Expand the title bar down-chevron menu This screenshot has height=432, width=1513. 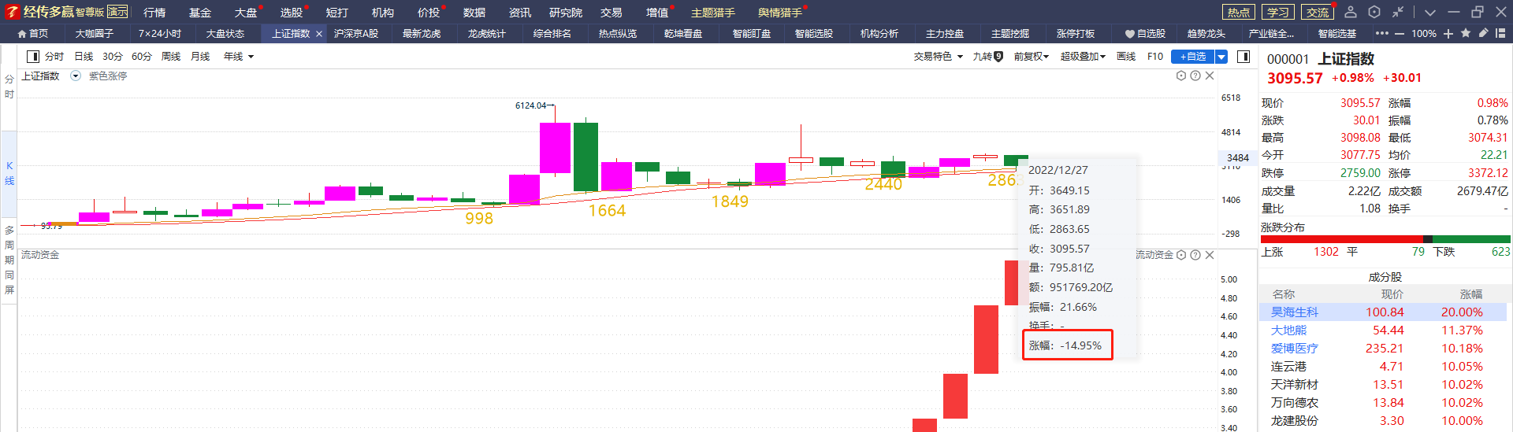click(1430, 13)
